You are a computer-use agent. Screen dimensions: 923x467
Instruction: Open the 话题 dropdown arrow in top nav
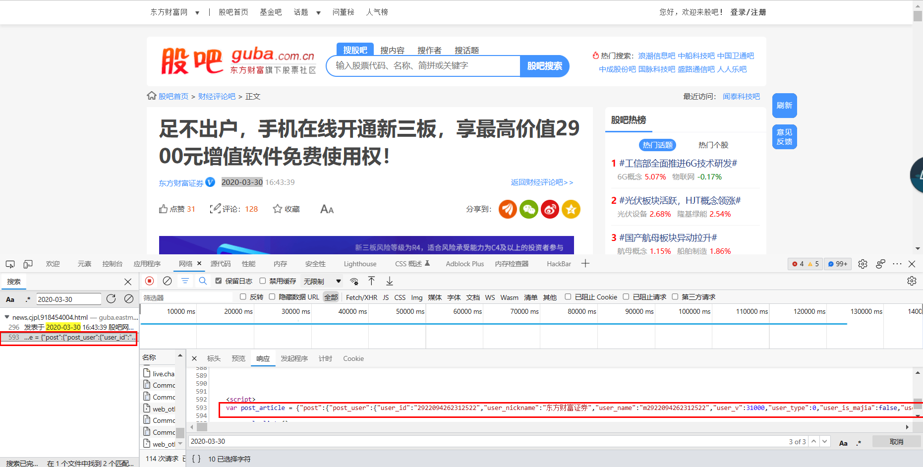318,12
